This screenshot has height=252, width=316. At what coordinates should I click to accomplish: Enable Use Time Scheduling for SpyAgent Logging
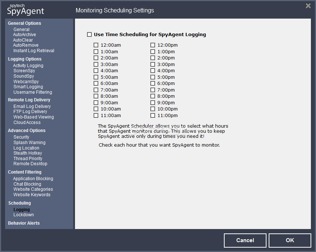click(x=89, y=35)
